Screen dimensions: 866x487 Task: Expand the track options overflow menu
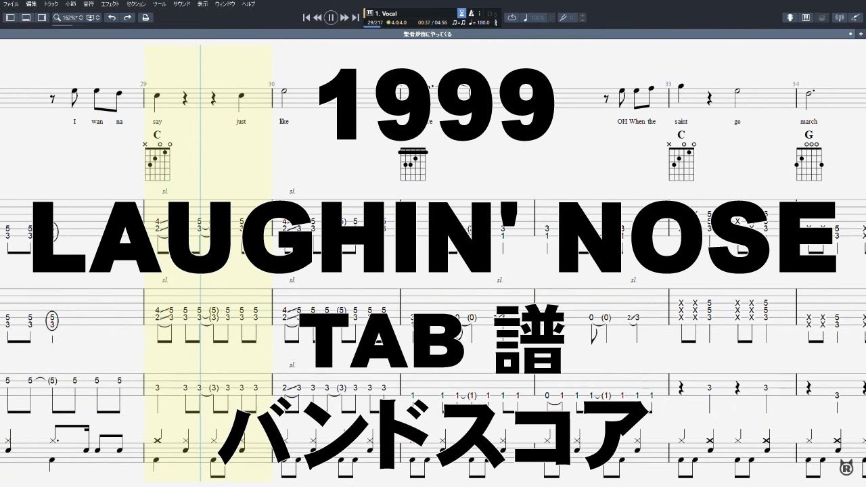tap(480, 13)
